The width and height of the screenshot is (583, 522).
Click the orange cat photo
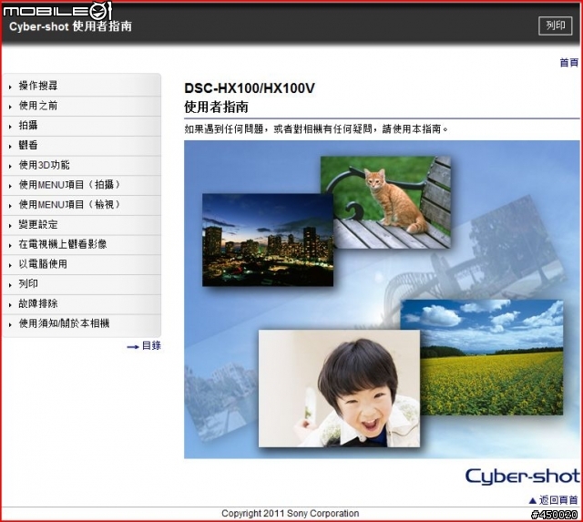(x=385, y=202)
